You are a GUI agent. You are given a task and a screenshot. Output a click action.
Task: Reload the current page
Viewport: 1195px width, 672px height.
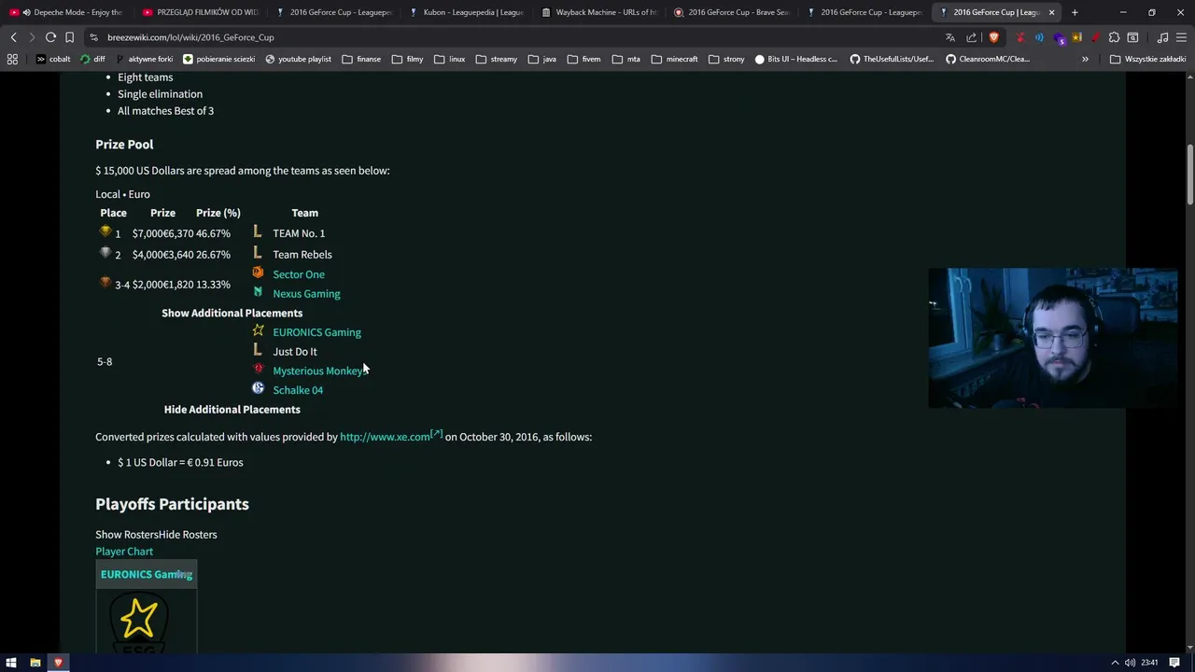coord(50,37)
